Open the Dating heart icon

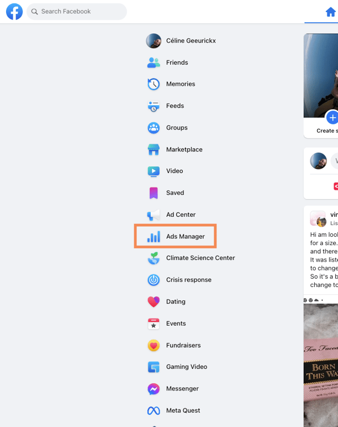[154, 301]
